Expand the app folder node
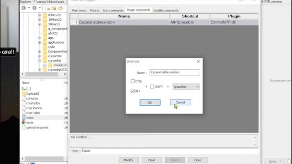The width and height of the screenshot is (292, 164). 39,38
